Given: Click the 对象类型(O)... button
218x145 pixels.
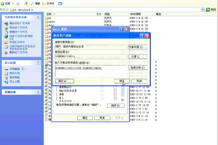Looking at the screenshot, I should pyautogui.click(x=138, y=47).
